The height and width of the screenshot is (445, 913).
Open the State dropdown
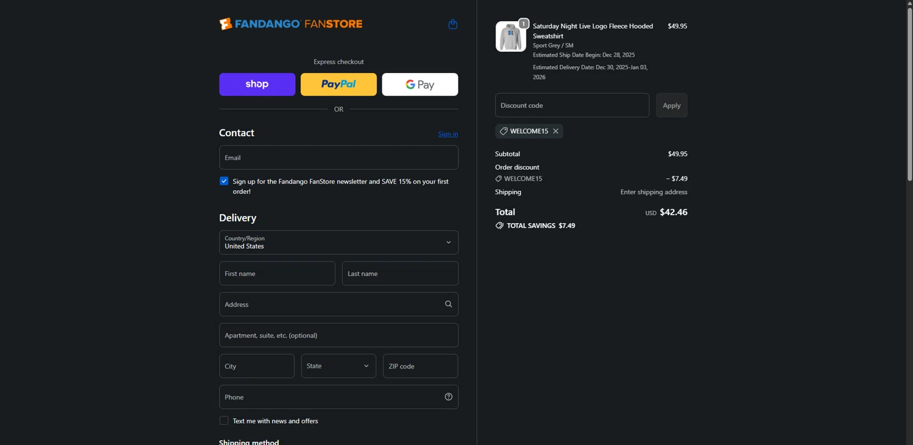(338, 366)
